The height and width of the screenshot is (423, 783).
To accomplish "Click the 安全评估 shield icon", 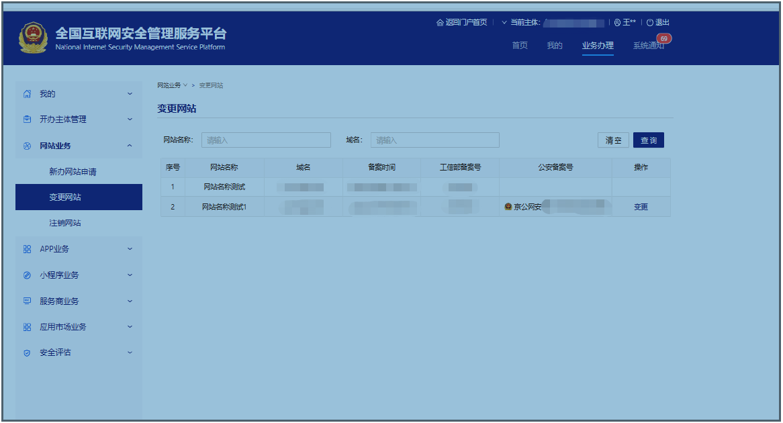I will click(x=27, y=352).
